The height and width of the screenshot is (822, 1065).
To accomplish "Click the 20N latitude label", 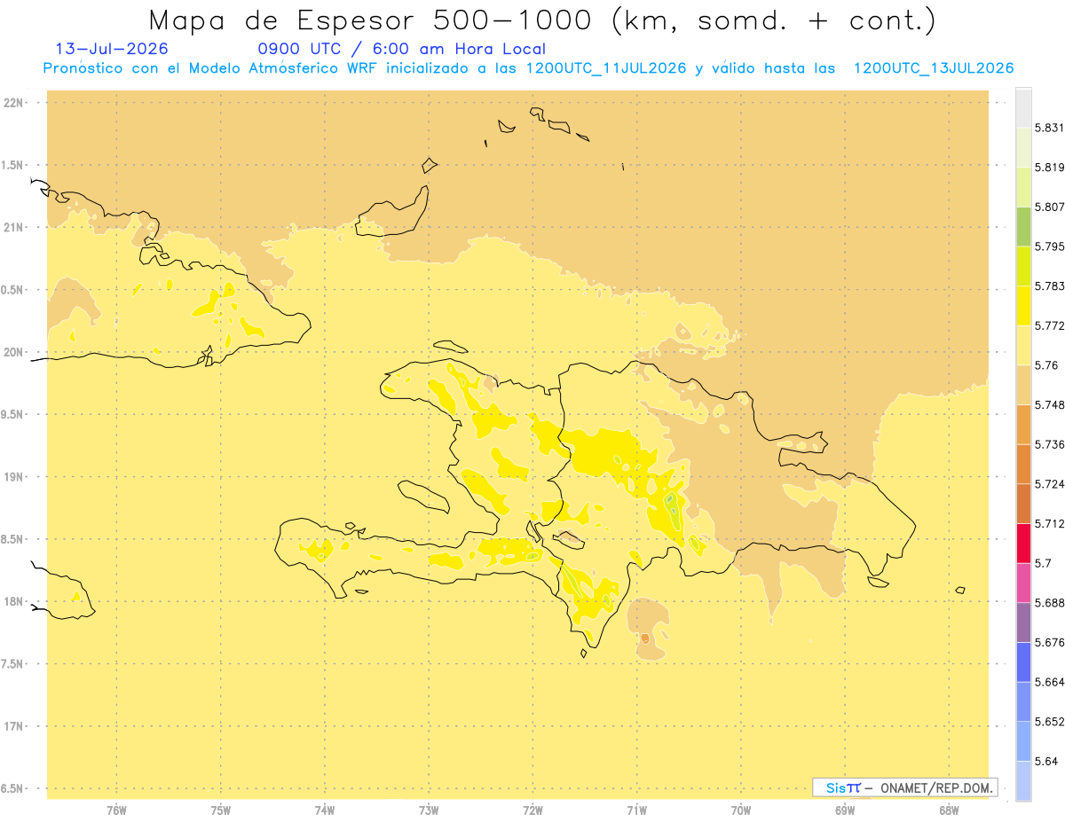I will tap(15, 352).
